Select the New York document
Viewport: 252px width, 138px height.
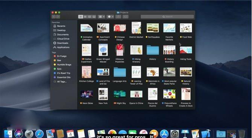tap(103, 94)
